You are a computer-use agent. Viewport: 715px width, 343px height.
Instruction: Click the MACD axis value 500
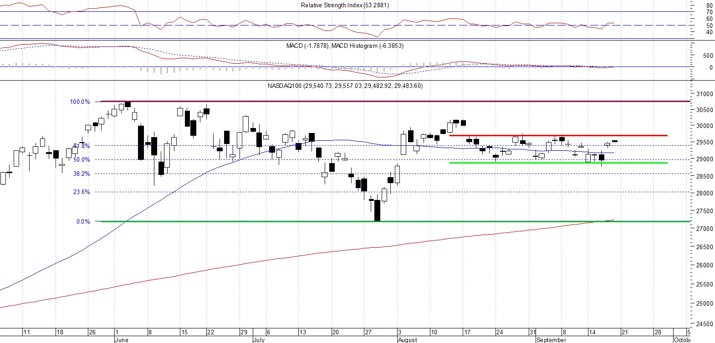[x=708, y=56]
